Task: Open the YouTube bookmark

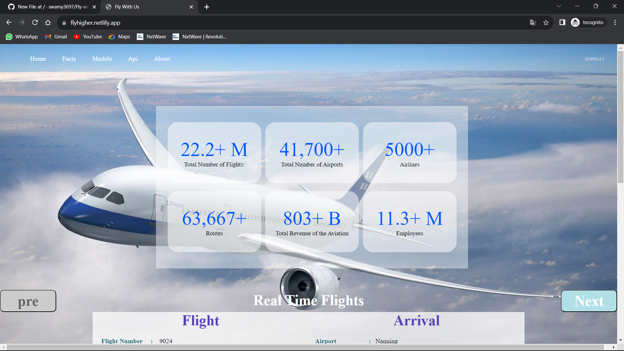Action: click(88, 37)
